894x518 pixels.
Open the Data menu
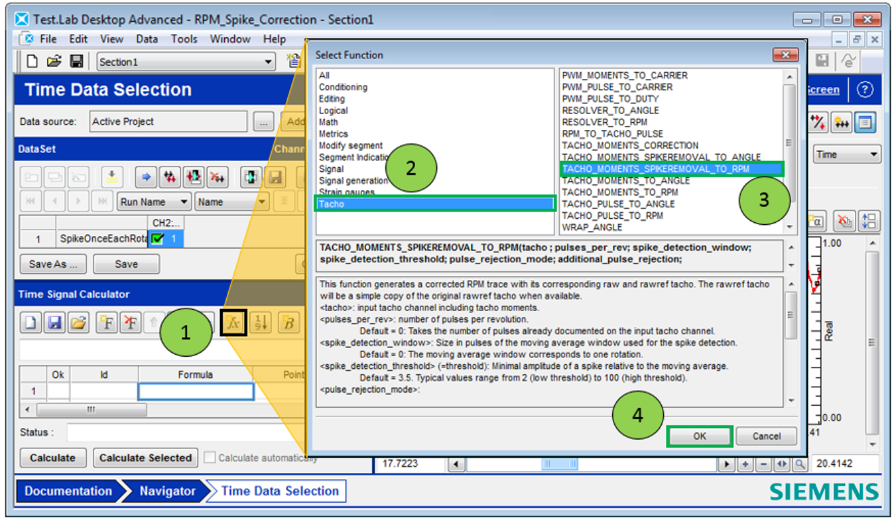point(147,39)
